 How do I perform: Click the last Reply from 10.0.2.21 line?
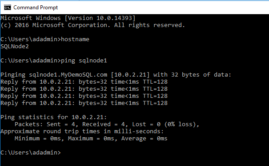coord(84,103)
